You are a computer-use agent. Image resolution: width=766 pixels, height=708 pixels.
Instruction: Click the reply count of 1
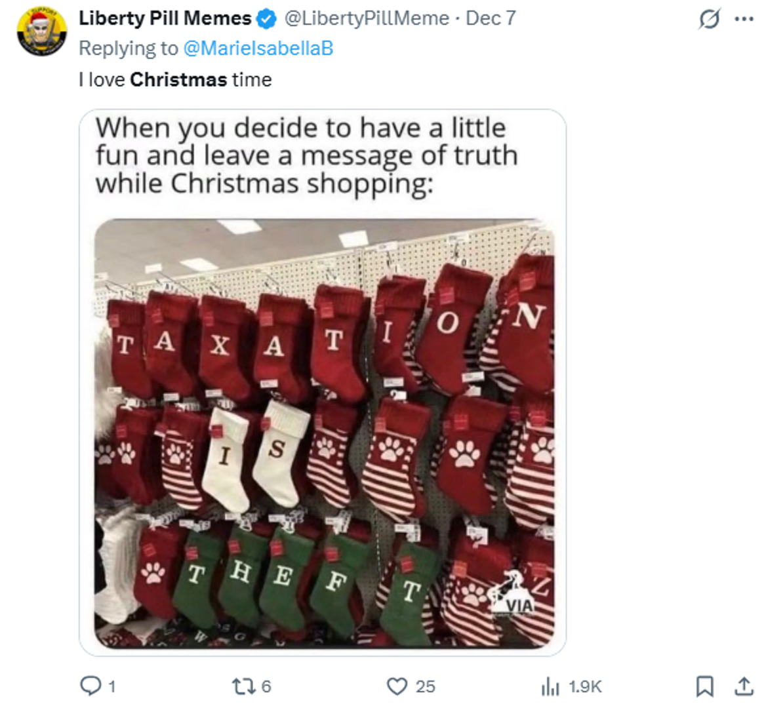112,686
